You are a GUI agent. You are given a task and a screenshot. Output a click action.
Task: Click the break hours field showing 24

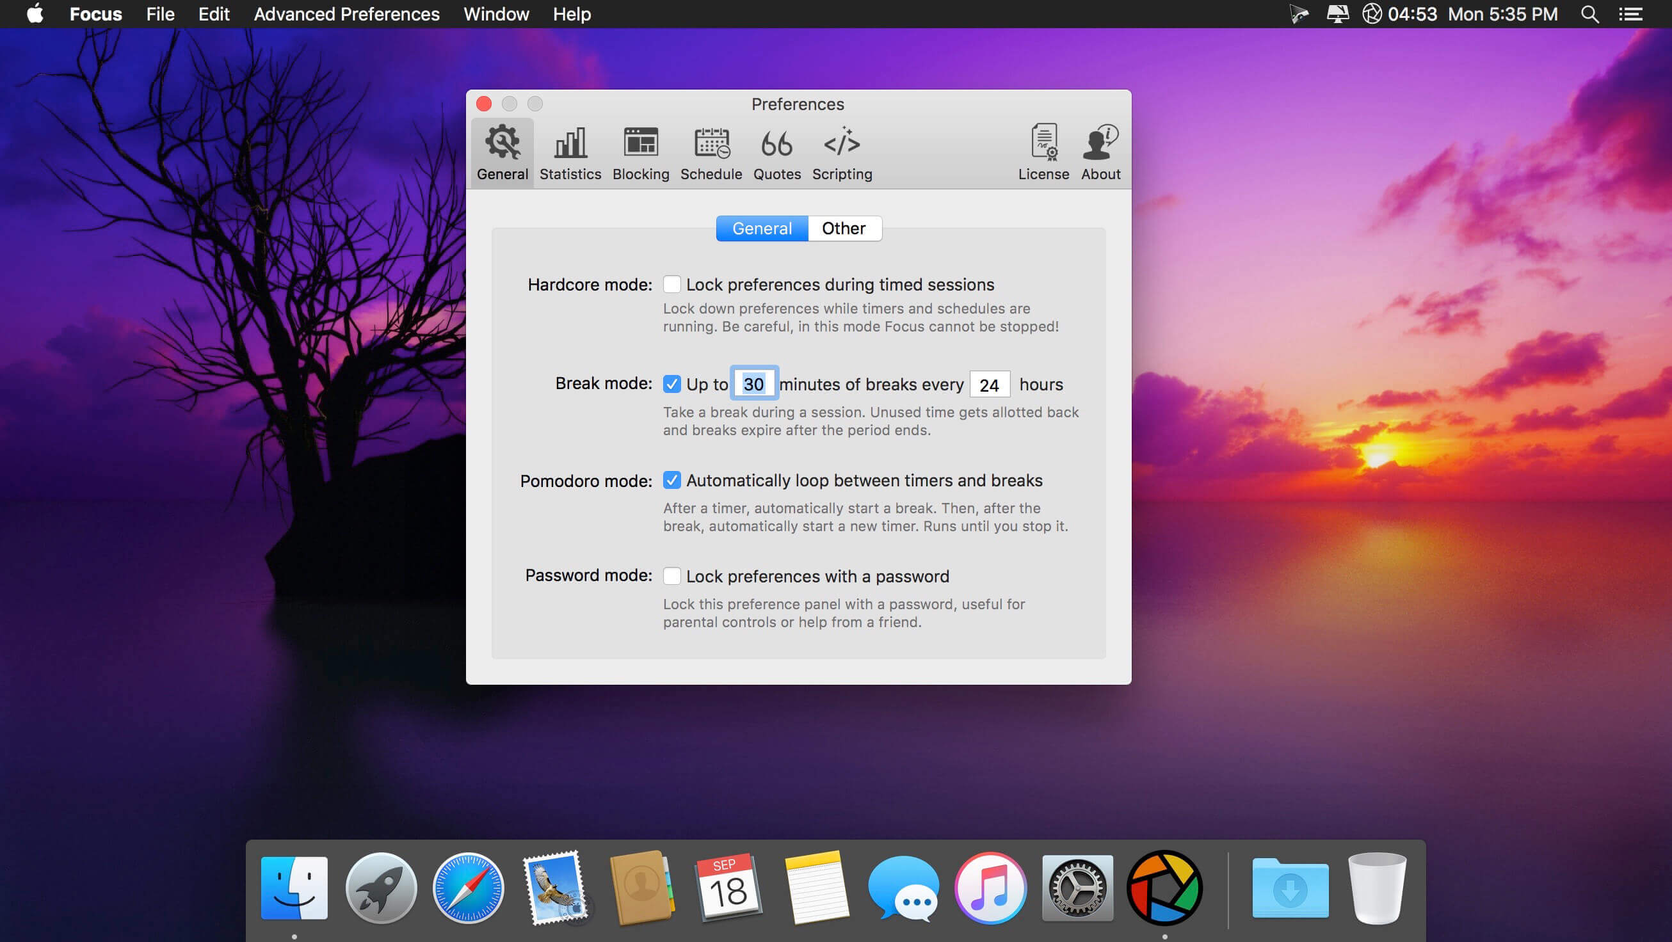click(x=989, y=385)
